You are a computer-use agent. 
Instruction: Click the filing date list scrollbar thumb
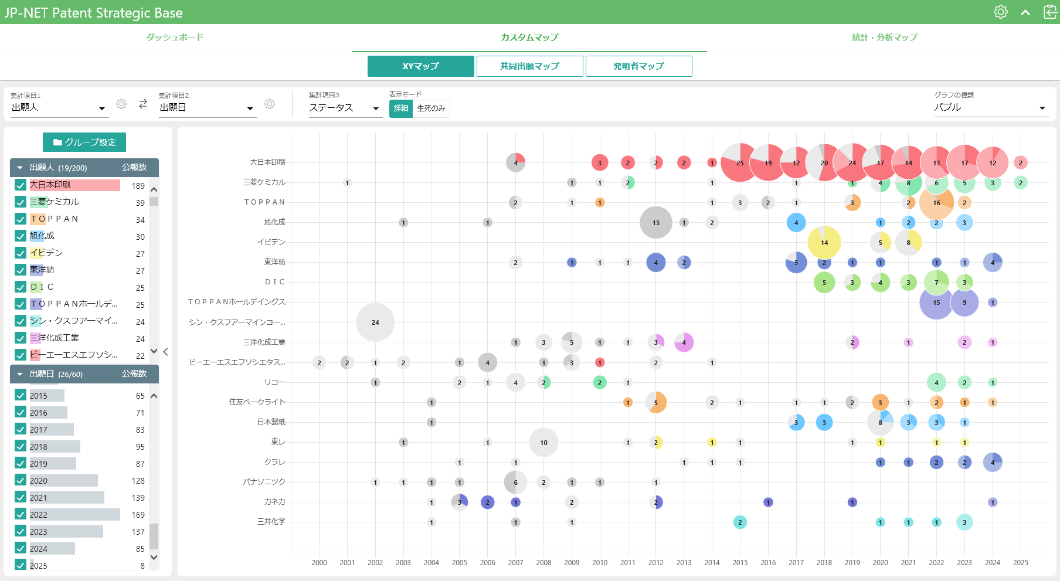pos(154,536)
